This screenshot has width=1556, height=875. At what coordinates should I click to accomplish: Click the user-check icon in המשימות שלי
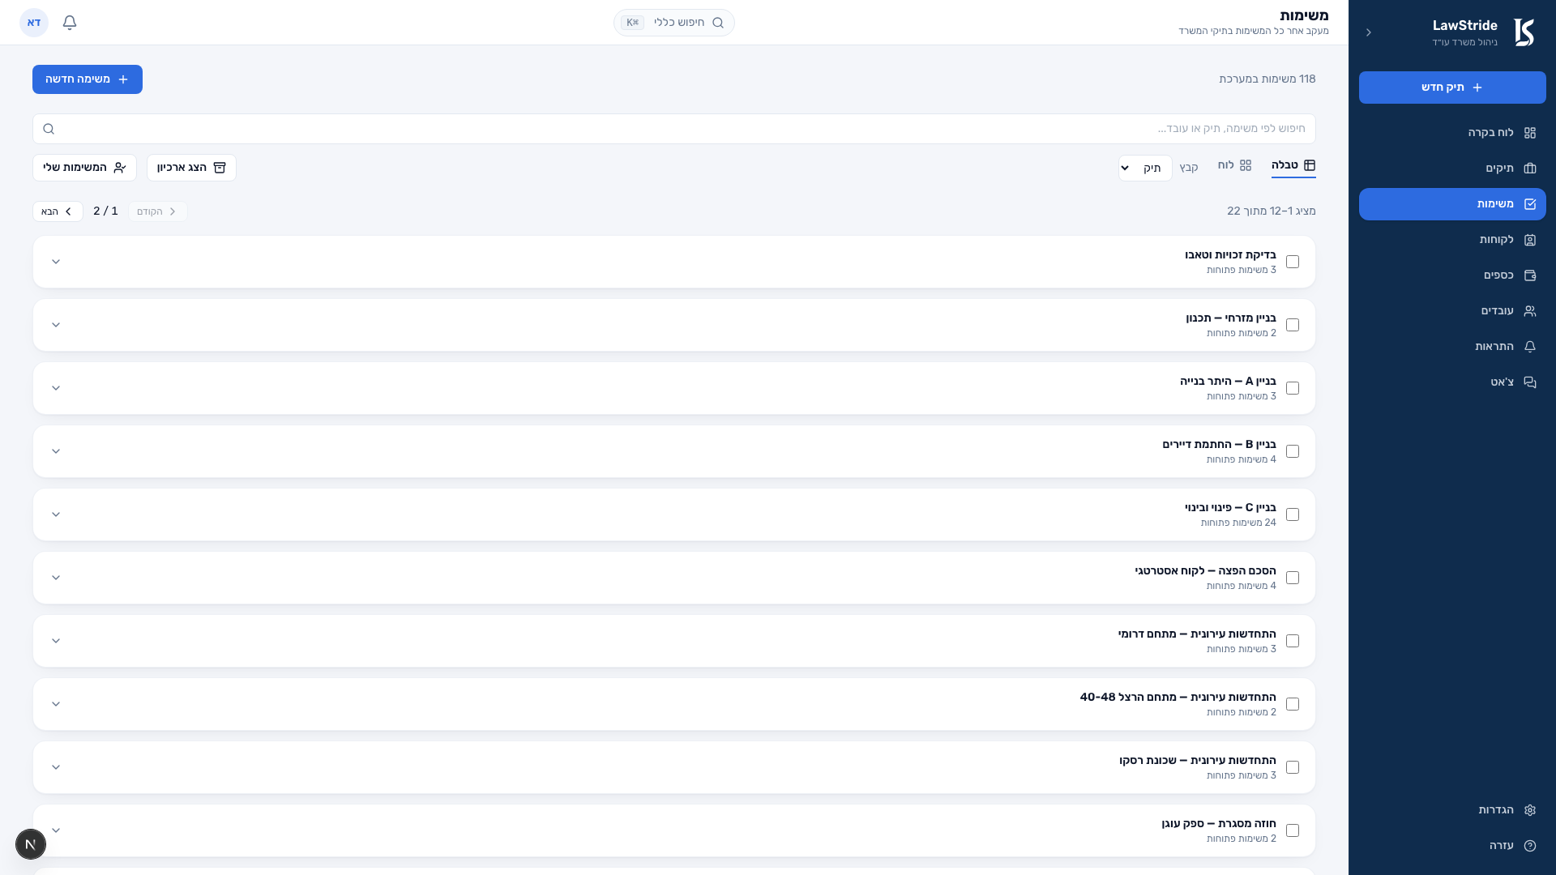(120, 168)
